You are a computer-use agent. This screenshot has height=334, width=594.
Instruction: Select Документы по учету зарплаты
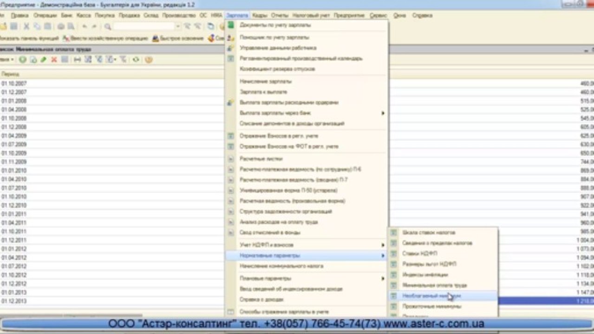click(x=307, y=25)
